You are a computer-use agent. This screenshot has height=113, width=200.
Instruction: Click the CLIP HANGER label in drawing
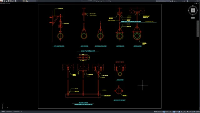click(120, 80)
